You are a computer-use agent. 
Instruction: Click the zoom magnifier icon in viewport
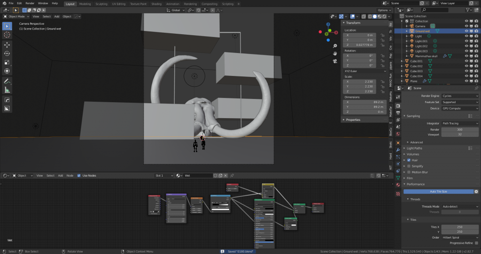click(x=334, y=46)
